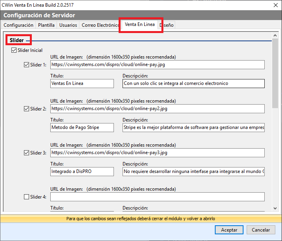282x241 pixels.
Task: Open the Usuarios tab
Action: pyautogui.click(x=68, y=25)
